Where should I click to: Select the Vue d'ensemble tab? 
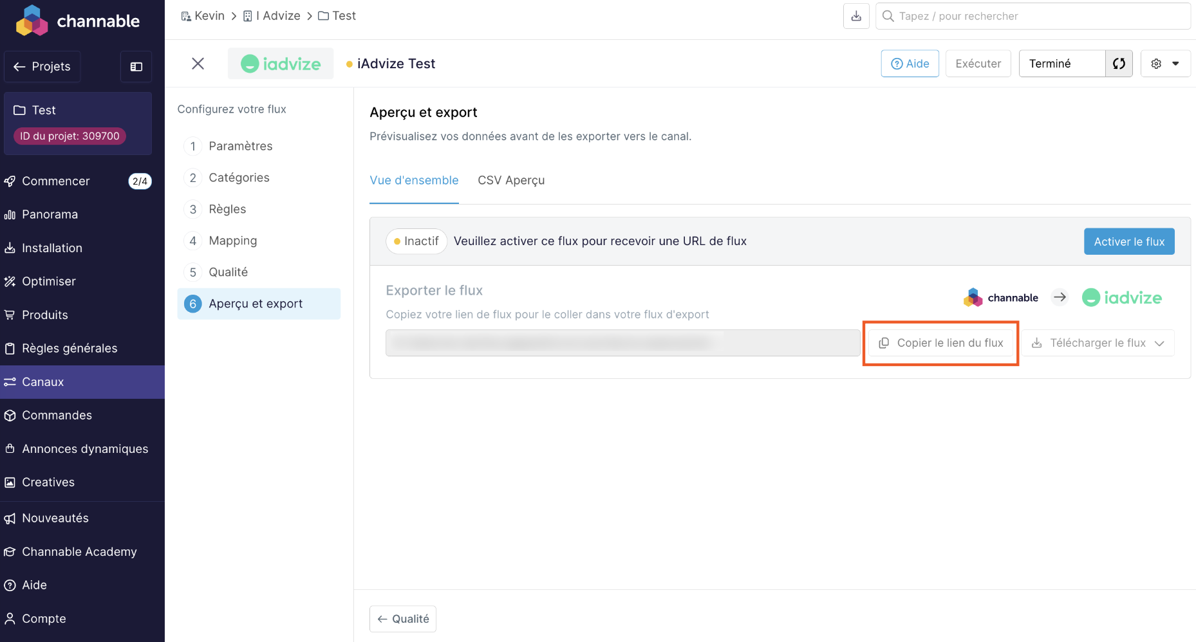point(414,180)
